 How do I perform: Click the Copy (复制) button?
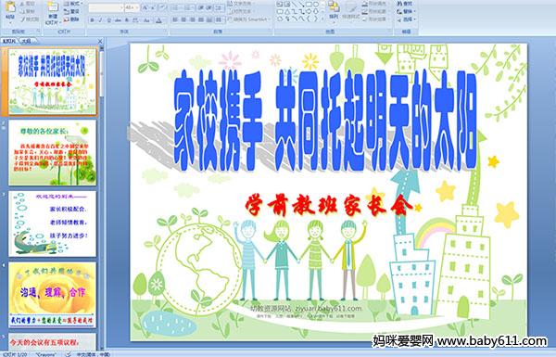click(x=28, y=11)
